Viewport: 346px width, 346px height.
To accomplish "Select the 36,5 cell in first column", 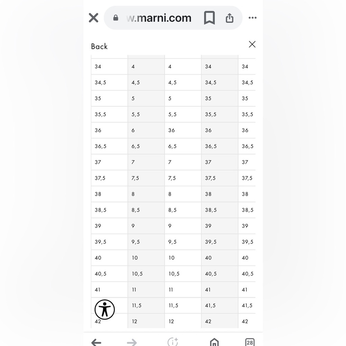I will coord(109,146).
